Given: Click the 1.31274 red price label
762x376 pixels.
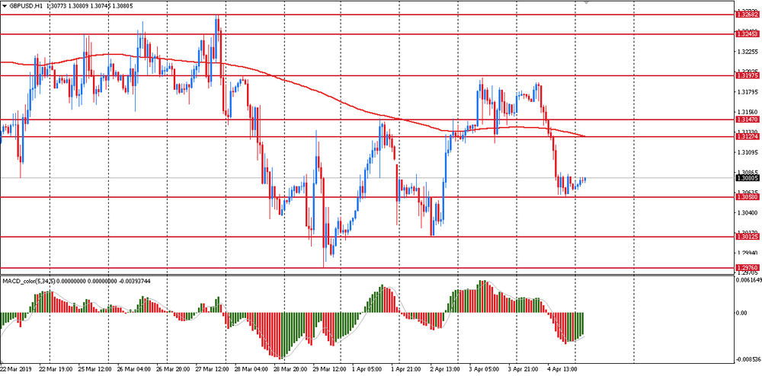Looking at the screenshot, I should coord(748,137).
